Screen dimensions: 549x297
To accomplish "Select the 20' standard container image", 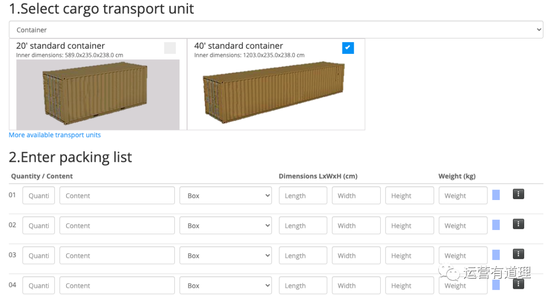I will pyautogui.click(x=98, y=94).
